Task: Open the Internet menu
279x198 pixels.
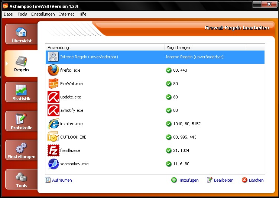Action: tap(66, 14)
